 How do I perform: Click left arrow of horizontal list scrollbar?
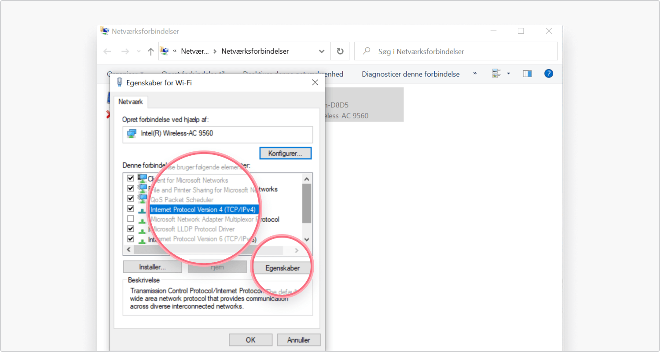(129, 250)
